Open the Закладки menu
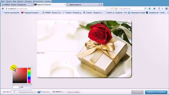The image size is (169, 95). click(x=28, y=1)
